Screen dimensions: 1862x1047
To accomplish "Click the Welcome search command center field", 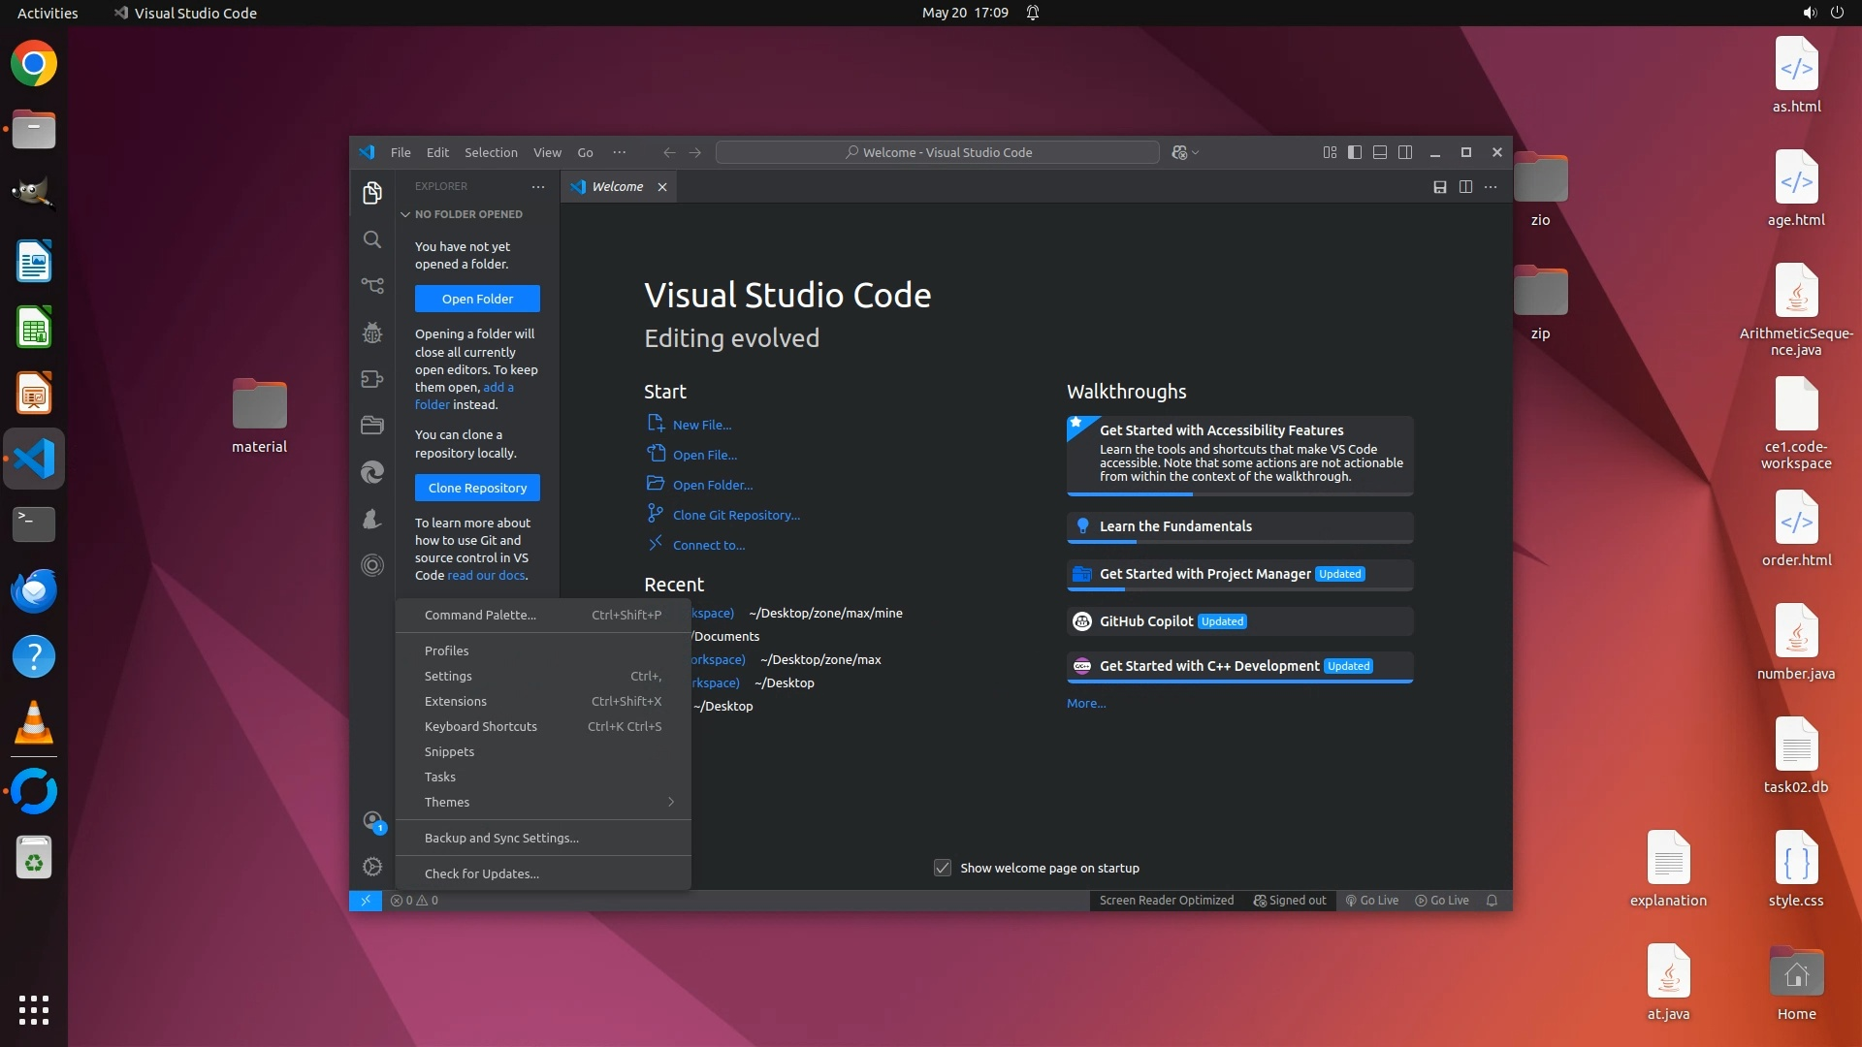I will pyautogui.click(x=937, y=152).
